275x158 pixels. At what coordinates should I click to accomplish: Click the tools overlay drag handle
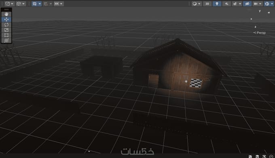click(6, 9)
